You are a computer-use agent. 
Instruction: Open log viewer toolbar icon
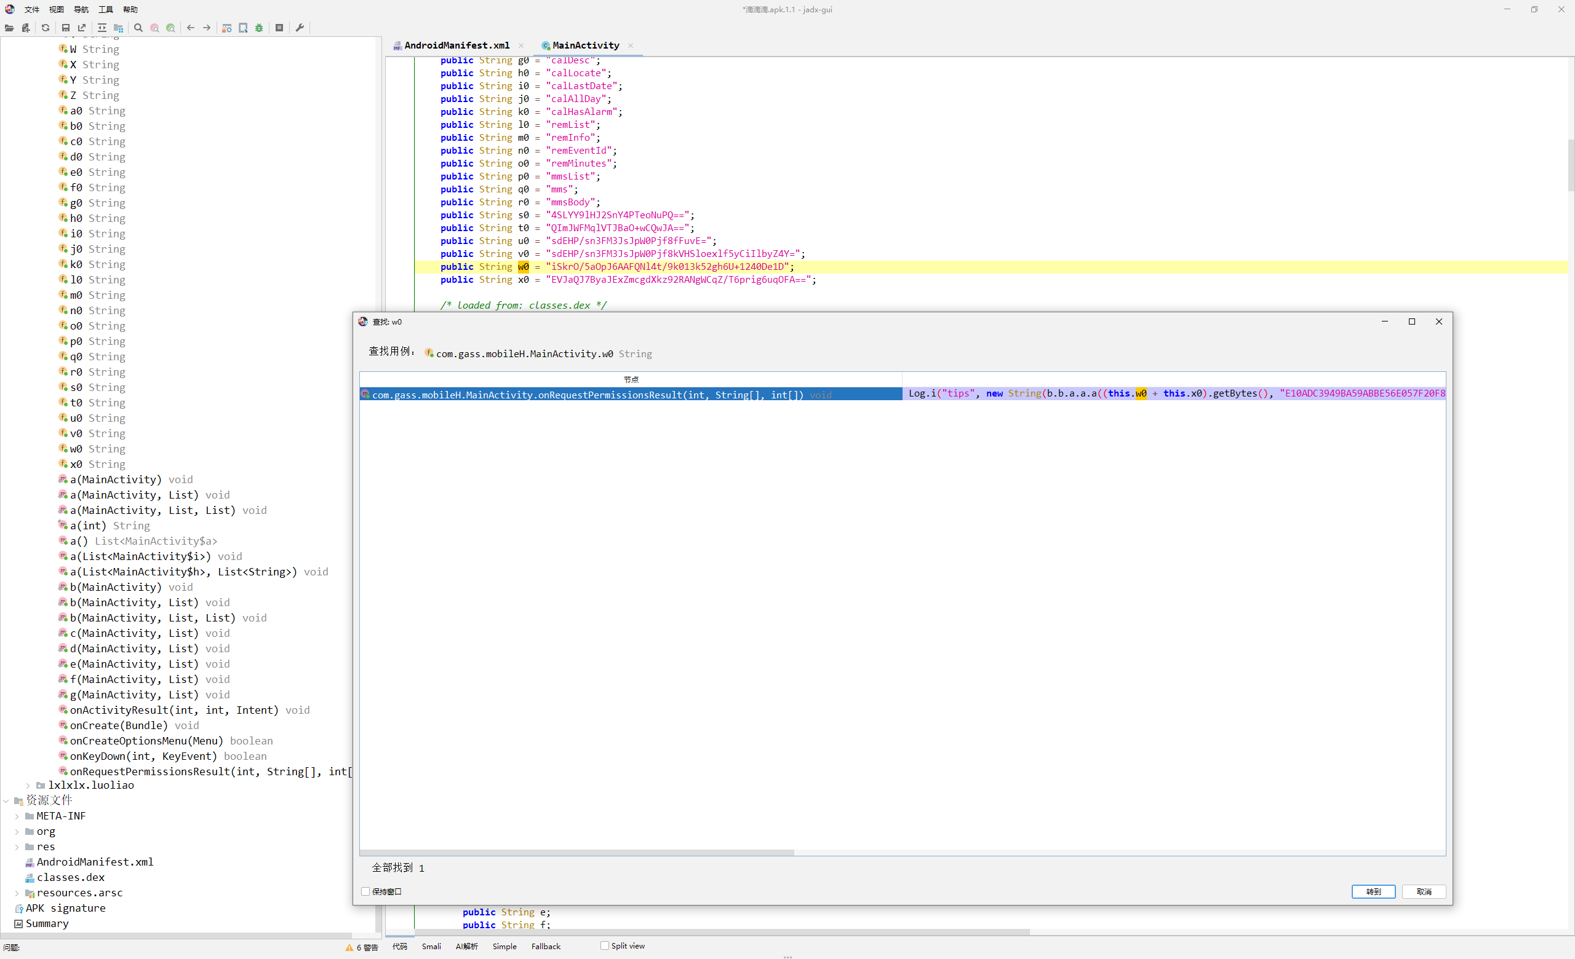click(279, 28)
